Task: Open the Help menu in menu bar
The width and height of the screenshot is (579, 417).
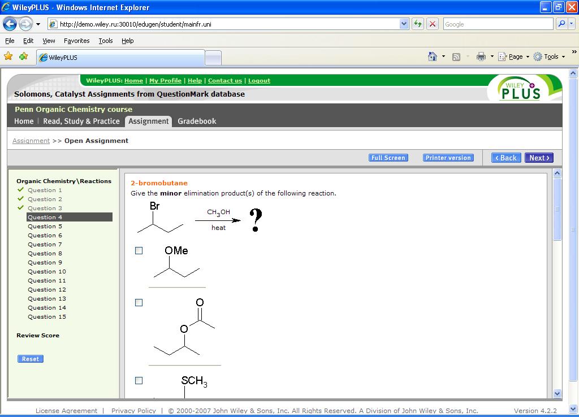Action: click(127, 41)
